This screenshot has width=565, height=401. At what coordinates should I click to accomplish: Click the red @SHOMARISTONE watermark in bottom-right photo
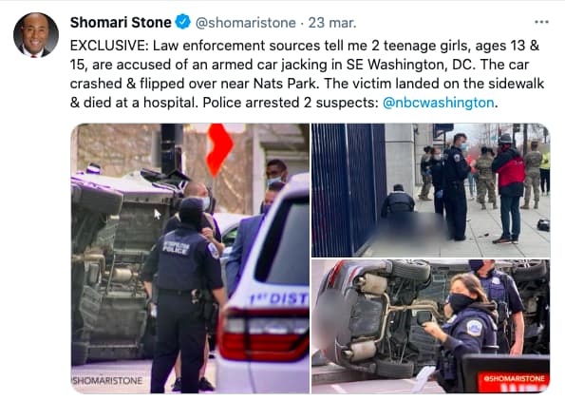514,378
